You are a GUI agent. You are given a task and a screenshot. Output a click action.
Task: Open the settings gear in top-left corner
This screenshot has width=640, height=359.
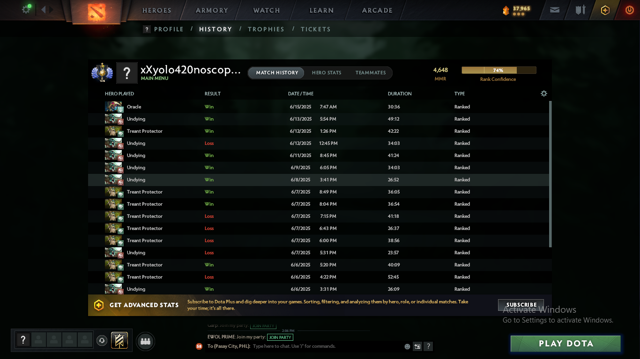(x=26, y=9)
